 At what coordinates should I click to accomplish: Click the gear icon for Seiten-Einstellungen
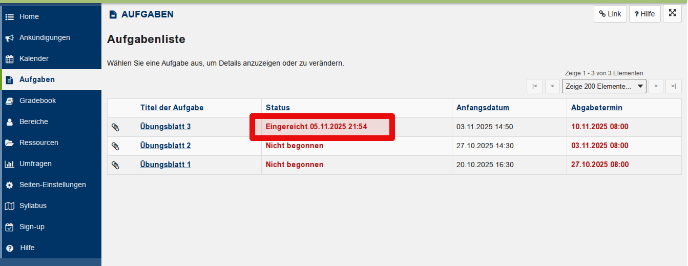[x=9, y=185]
